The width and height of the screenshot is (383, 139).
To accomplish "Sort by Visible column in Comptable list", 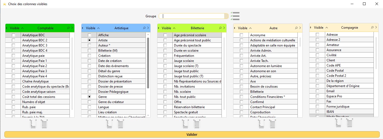I will tap(15, 28).
